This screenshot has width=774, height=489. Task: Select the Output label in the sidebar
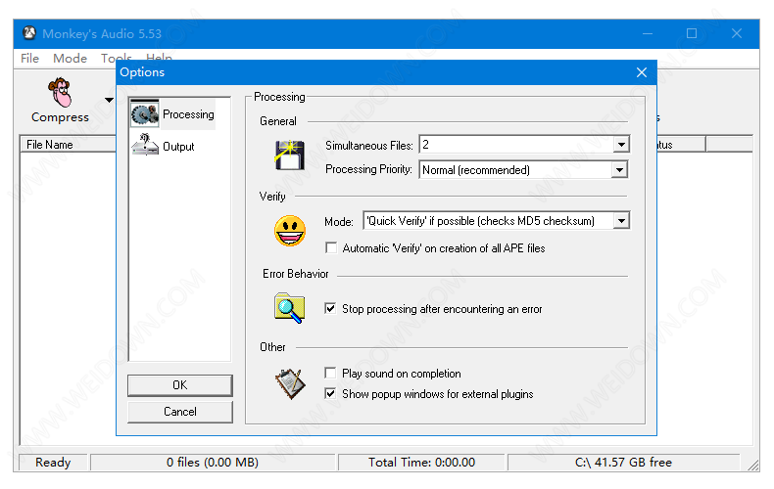[x=178, y=147]
